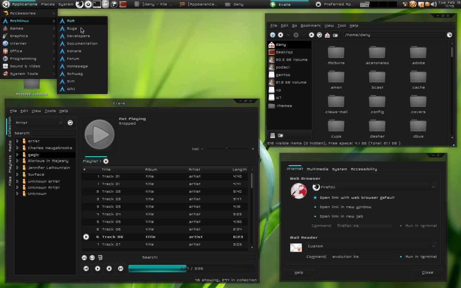Click the dynamic playlist icon in Exaile
461x288 pixels.
[100, 258]
